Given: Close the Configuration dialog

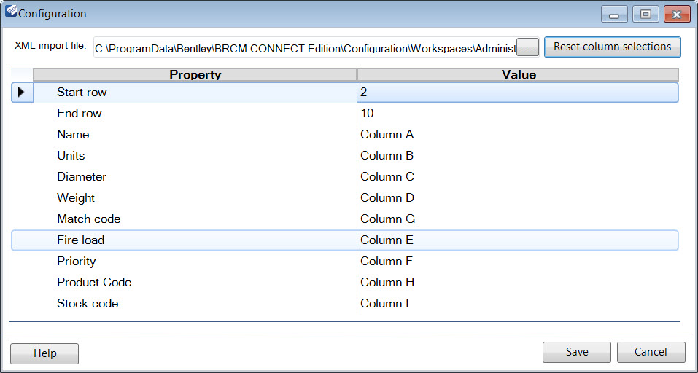Looking at the screenshot, I should pos(677,15).
